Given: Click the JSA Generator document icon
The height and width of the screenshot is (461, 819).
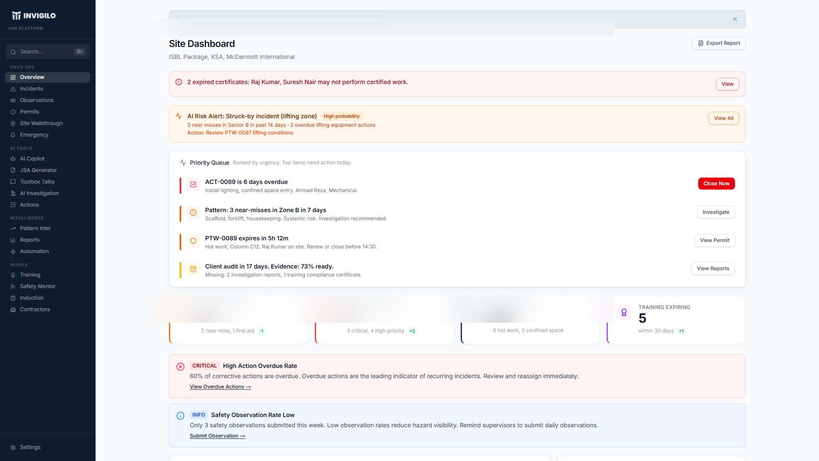Looking at the screenshot, I should (x=13, y=170).
